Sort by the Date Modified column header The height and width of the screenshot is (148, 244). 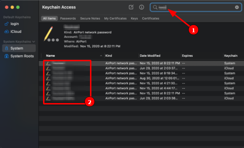tap(150, 56)
